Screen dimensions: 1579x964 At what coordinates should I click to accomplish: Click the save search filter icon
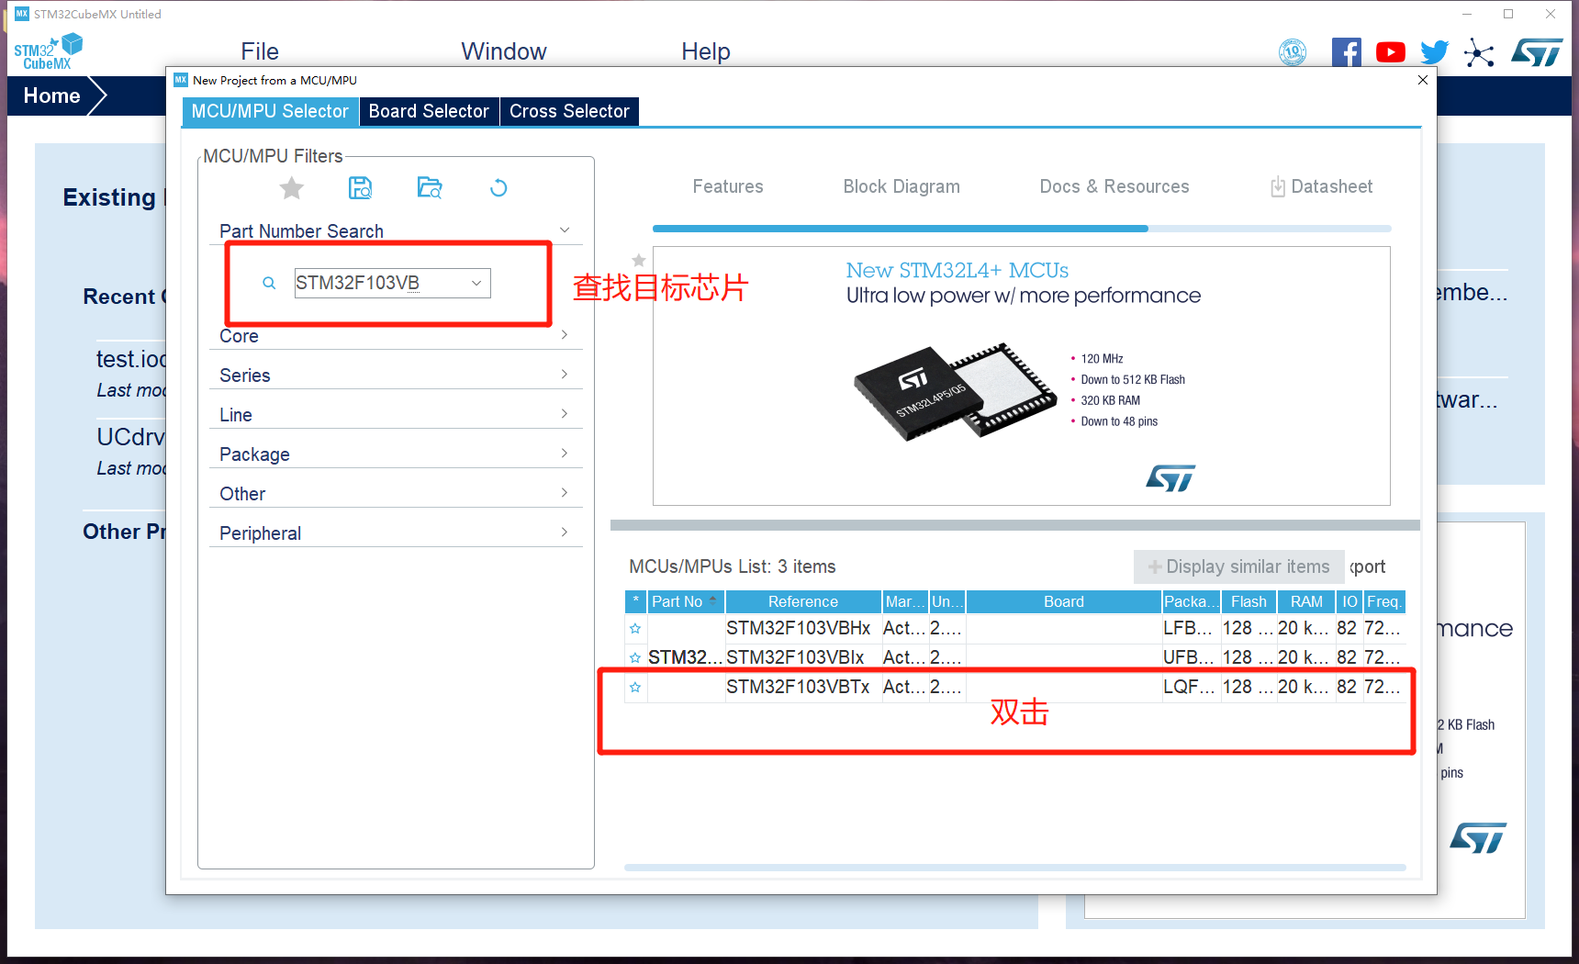pyautogui.click(x=360, y=188)
